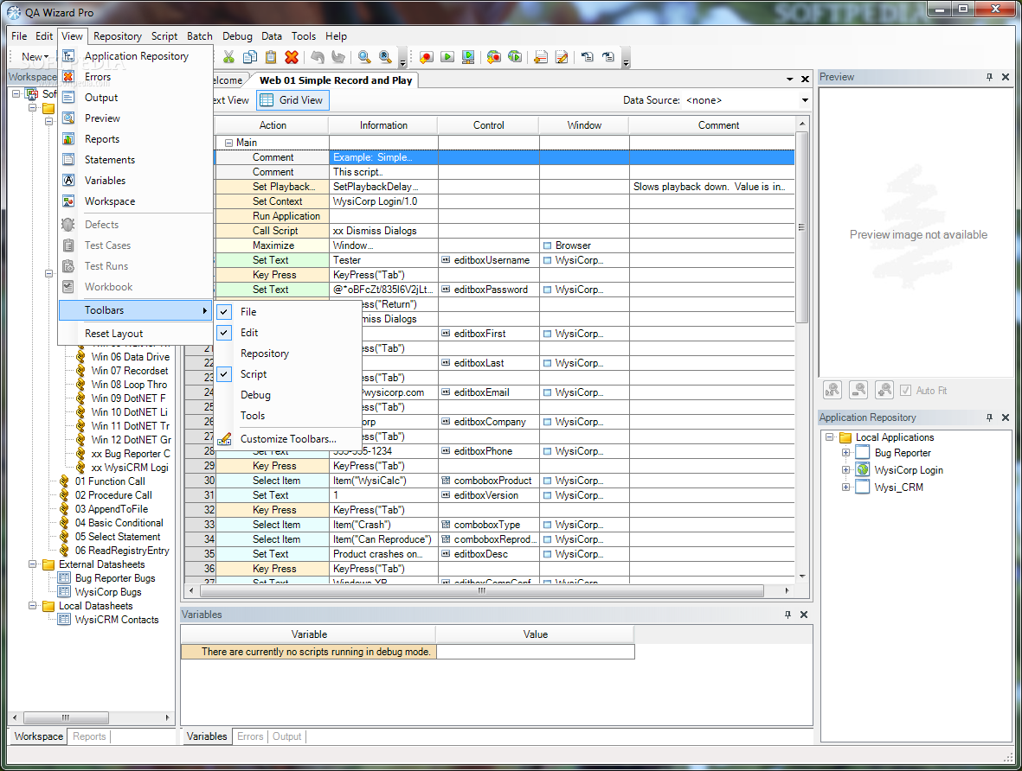
Task: Click the Cut scissors toolbar icon
Action: click(228, 57)
